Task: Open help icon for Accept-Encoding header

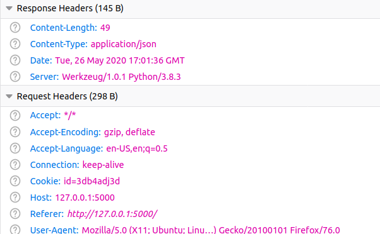Action: [15, 132]
